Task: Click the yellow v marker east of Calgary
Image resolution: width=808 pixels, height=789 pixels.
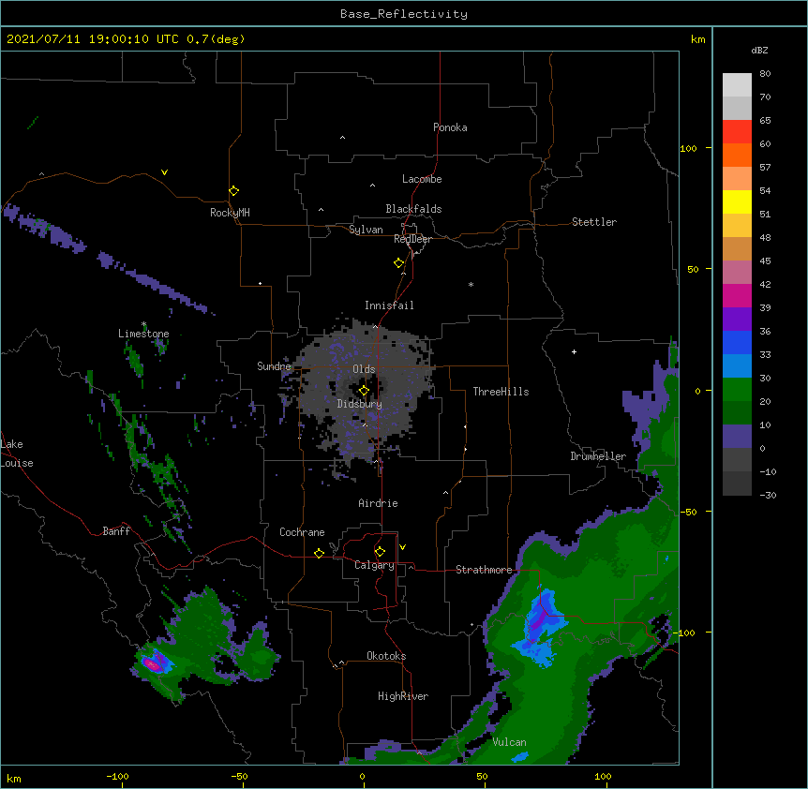Action: [x=402, y=547]
